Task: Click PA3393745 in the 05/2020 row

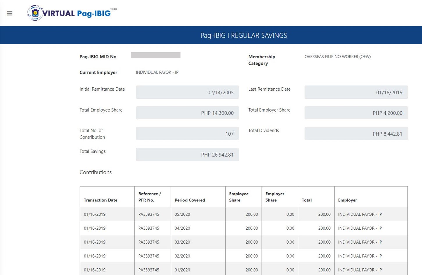Action: coord(149,214)
